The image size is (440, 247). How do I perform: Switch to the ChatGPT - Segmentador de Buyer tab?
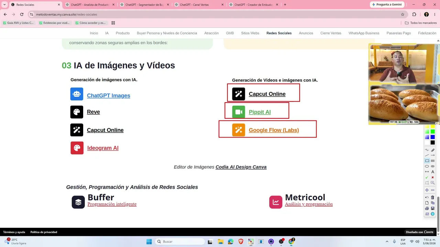144,5
